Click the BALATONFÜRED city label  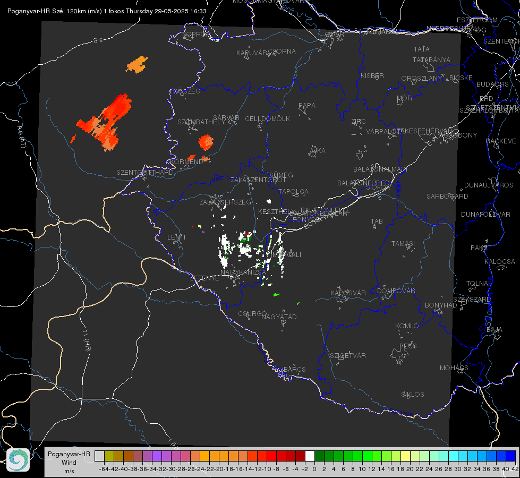(x=363, y=183)
